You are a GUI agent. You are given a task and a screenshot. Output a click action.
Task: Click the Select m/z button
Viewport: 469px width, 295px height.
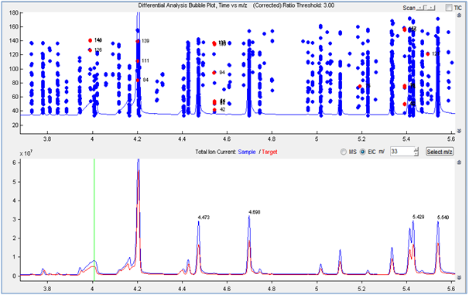click(x=440, y=152)
